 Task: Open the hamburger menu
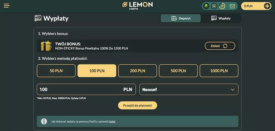7,6
